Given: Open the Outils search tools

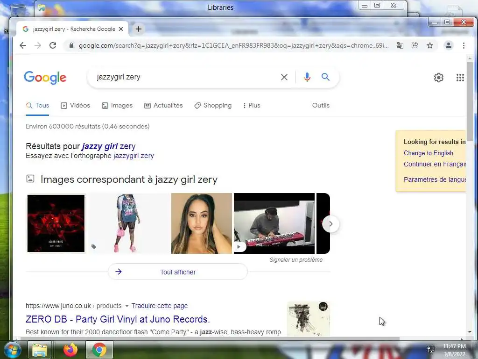Looking at the screenshot, I should point(321,106).
